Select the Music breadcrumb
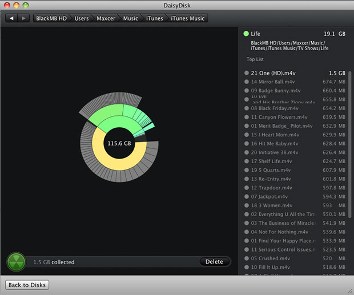 pos(131,18)
